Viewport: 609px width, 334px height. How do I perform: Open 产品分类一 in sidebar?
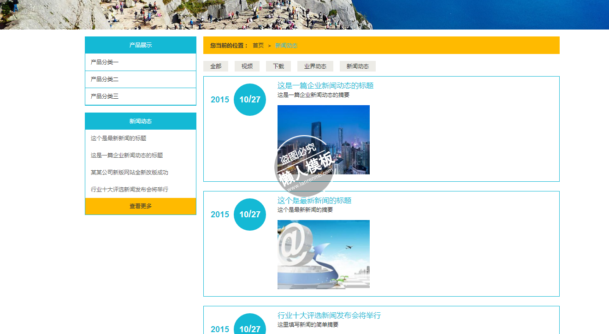pyautogui.click(x=105, y=62)
